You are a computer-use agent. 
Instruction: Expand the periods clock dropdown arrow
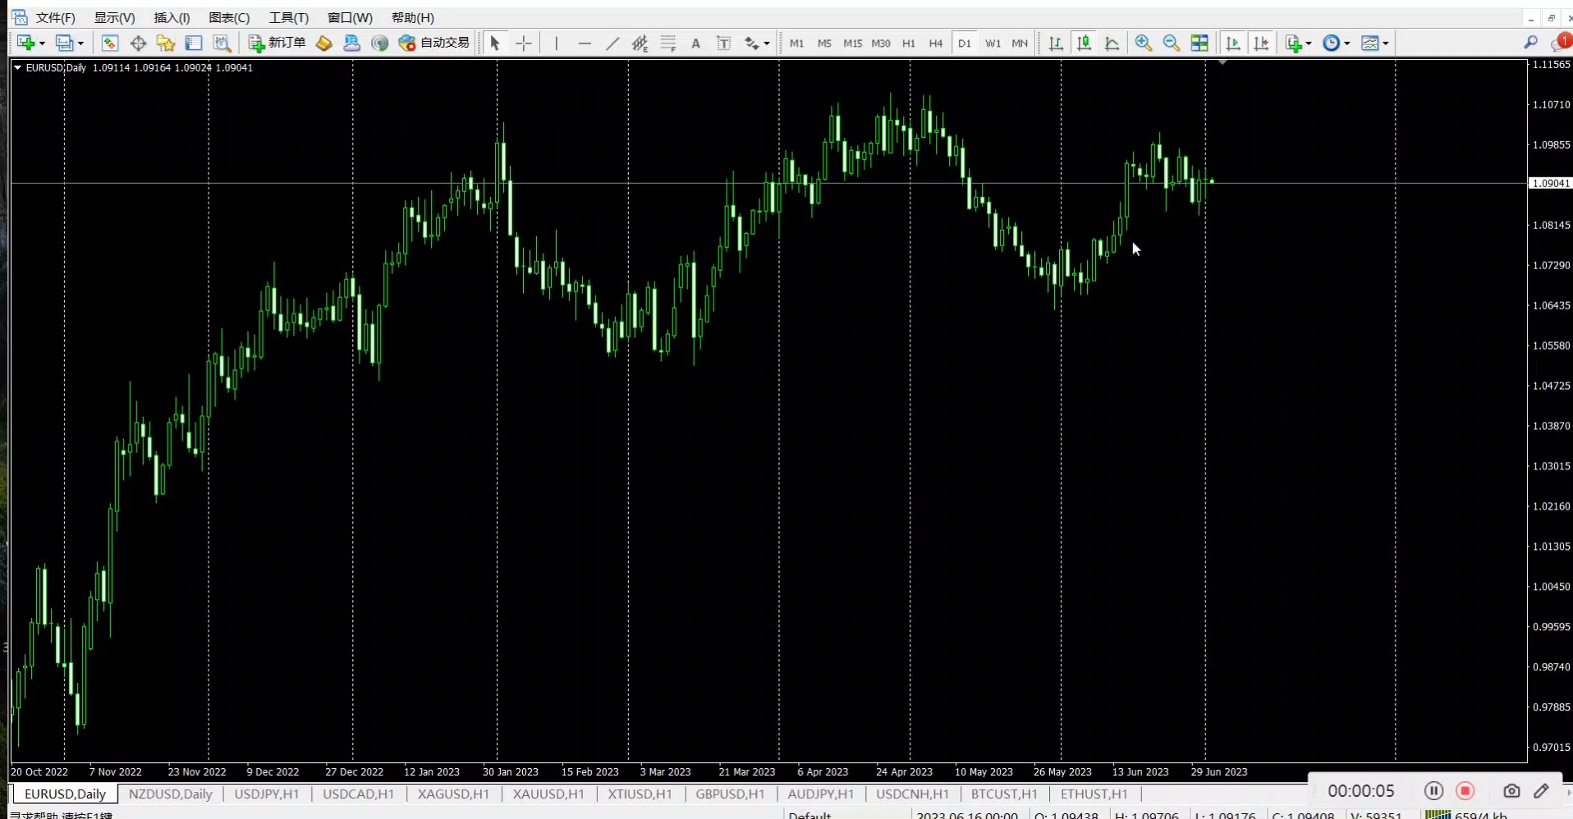coord(1347,43)
